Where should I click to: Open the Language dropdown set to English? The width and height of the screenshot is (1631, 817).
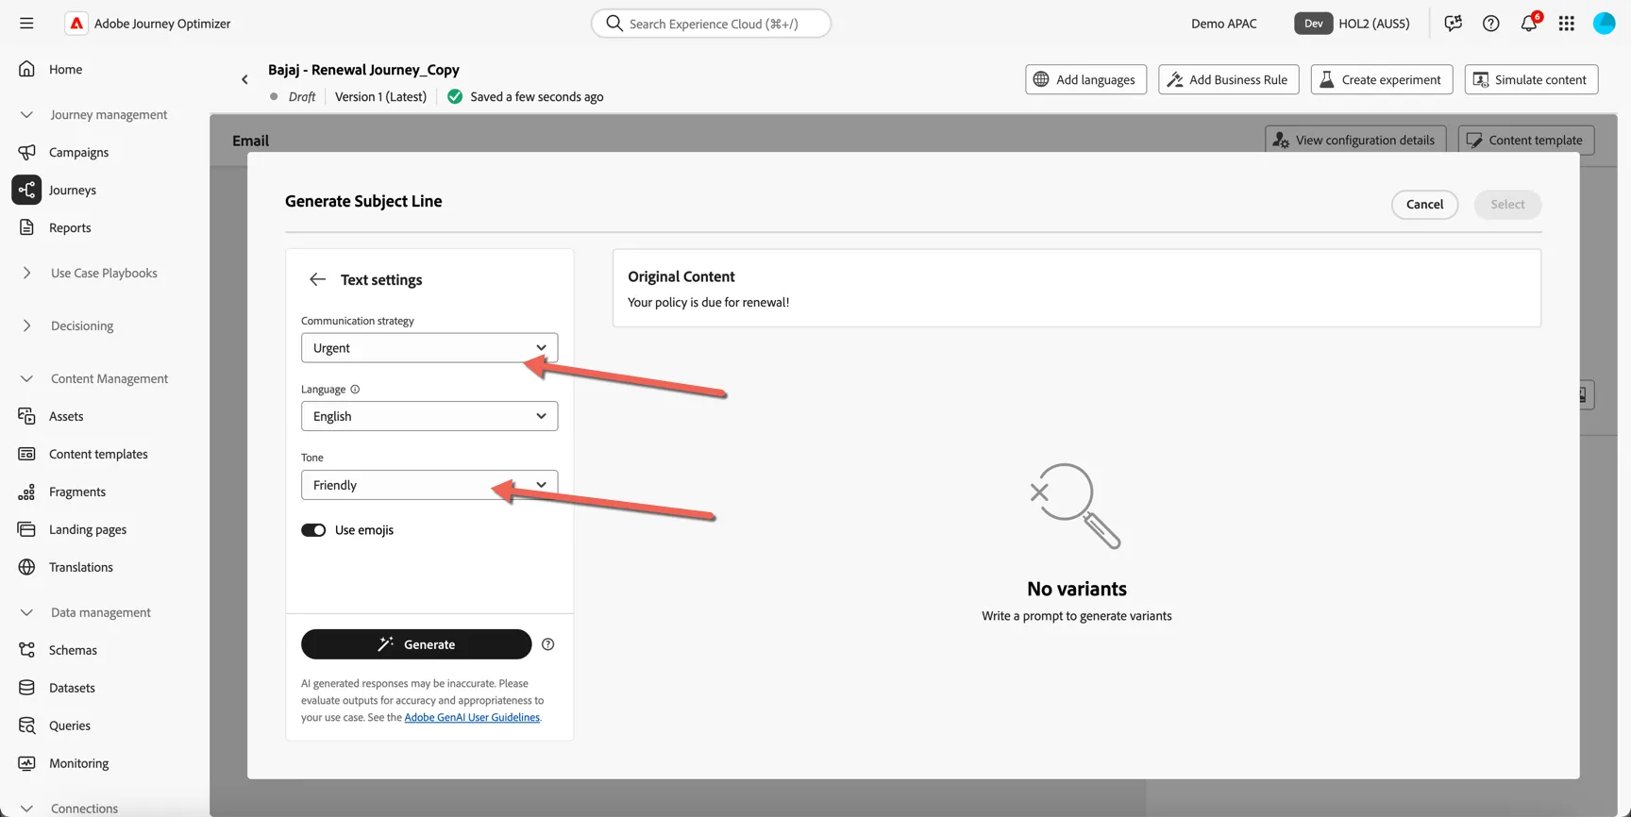tap(429, 416)
